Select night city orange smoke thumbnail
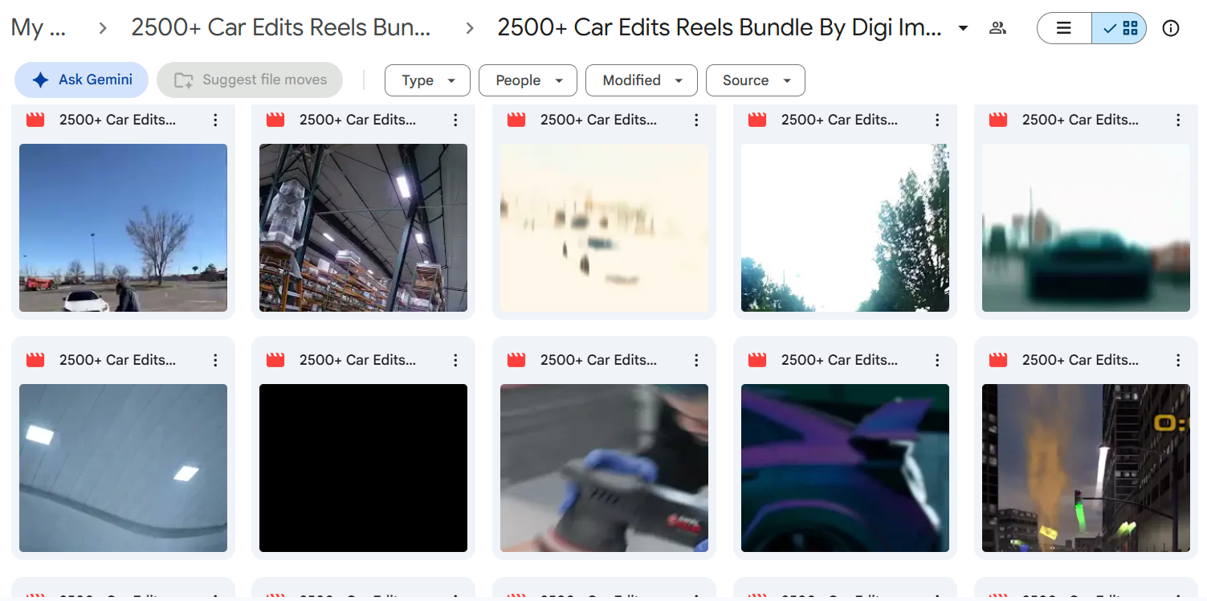1207x601 pixels. coord(1086,468)
